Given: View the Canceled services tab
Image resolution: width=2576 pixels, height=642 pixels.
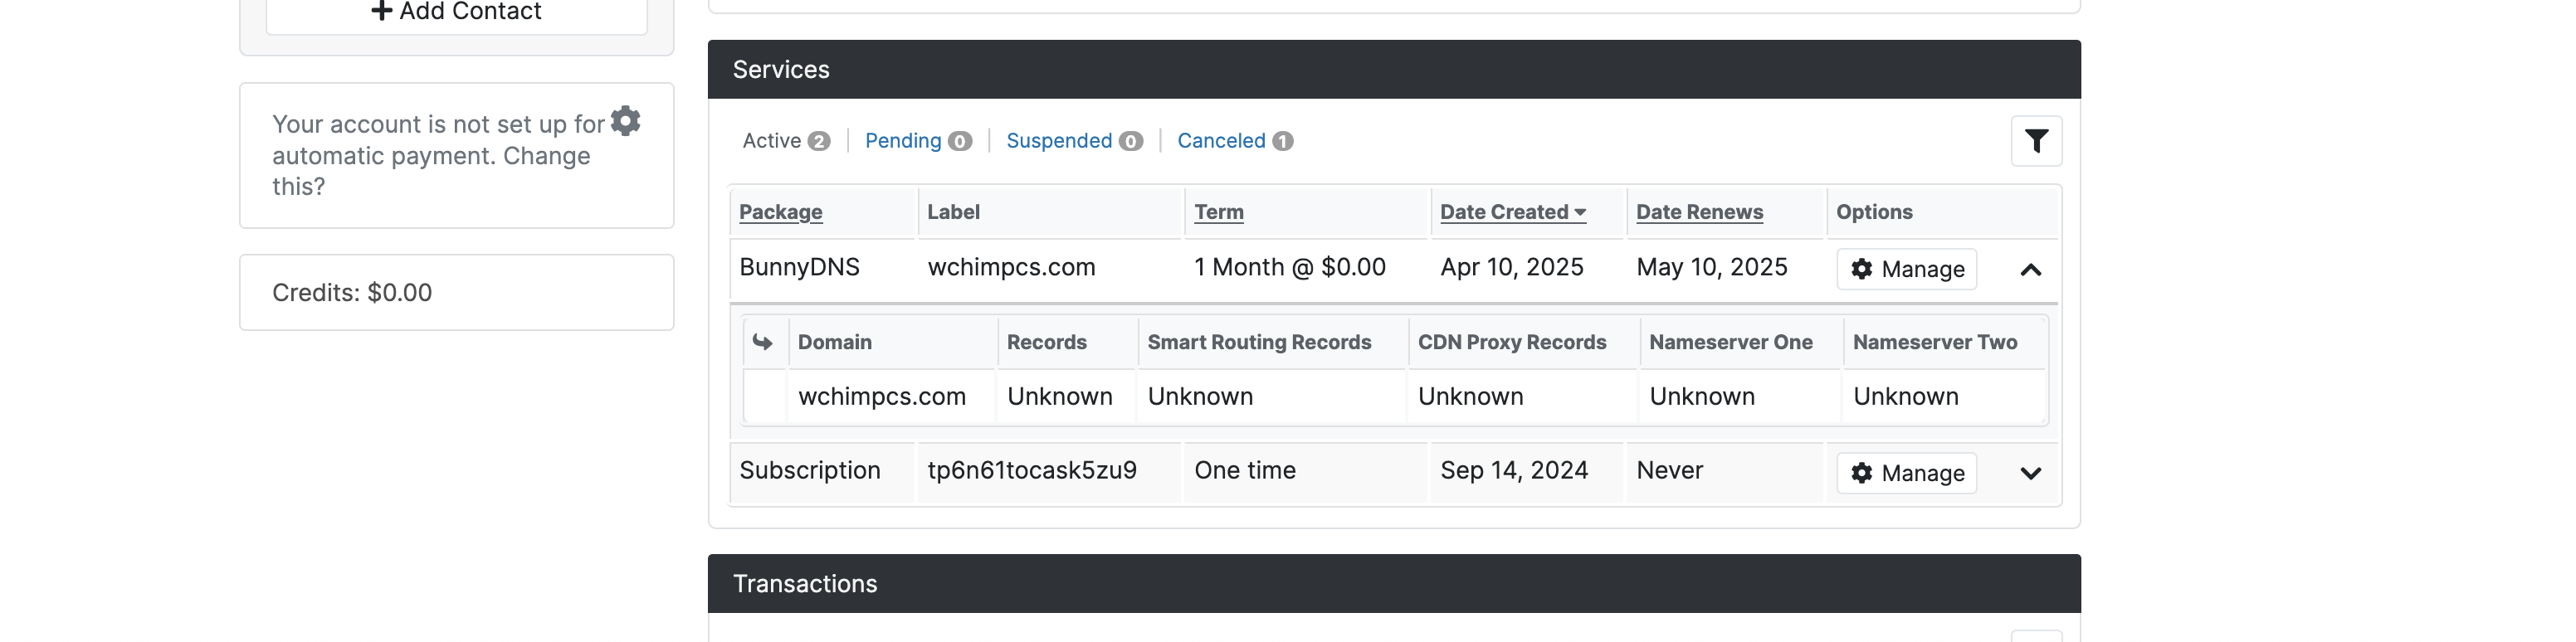Looking at the screenshot, I should coord(1235,141).
